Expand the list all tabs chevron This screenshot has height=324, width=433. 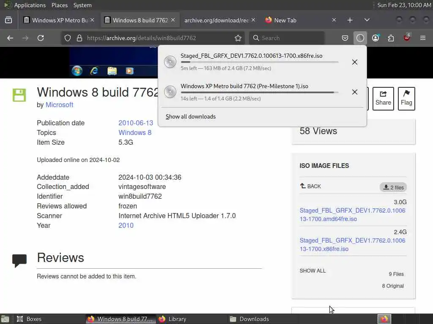coord(367,20)
